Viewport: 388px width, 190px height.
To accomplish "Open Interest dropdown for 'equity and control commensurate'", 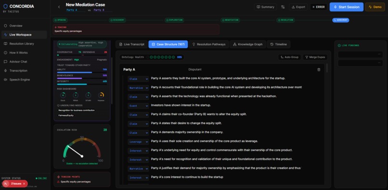I will pyautogui.click(x=138, y=151).
